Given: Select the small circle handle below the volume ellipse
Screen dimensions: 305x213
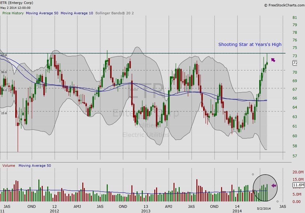Looking at the screenshot, I should (277, 201).
